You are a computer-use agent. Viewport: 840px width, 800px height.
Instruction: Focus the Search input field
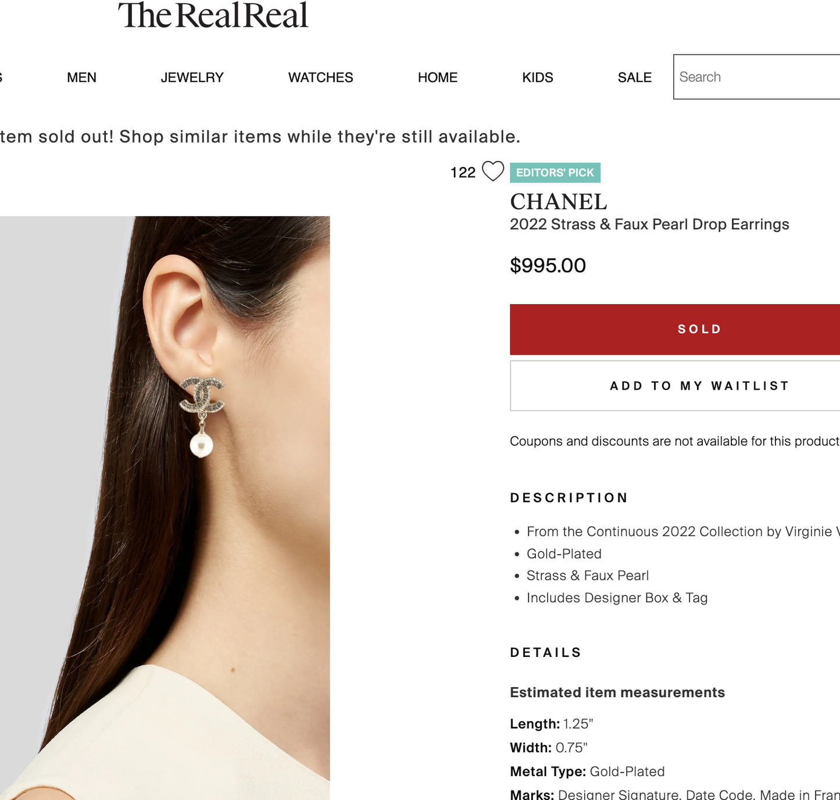[x=757, y=77]
